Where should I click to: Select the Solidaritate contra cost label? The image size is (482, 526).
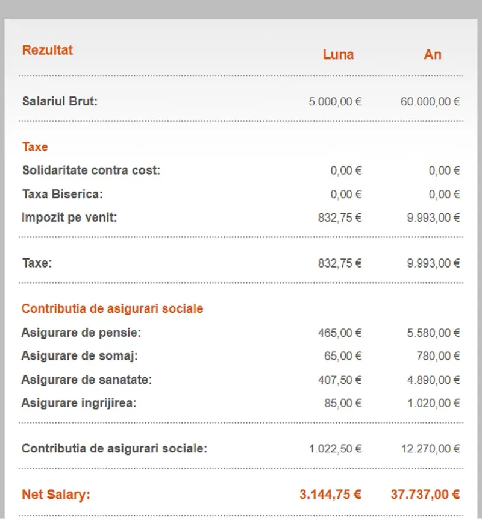[x=92, y=170]
